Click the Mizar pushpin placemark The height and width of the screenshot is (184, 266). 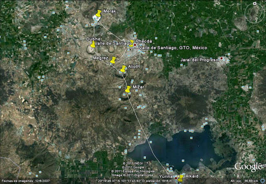128,89
